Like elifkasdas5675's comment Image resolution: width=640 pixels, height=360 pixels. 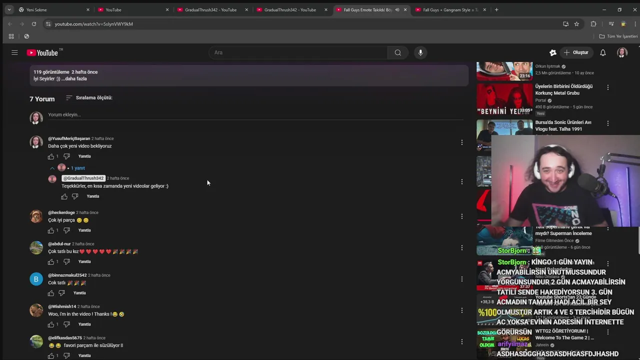point(51,355)
